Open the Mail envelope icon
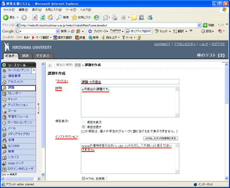230x188 pixels. 105,18
